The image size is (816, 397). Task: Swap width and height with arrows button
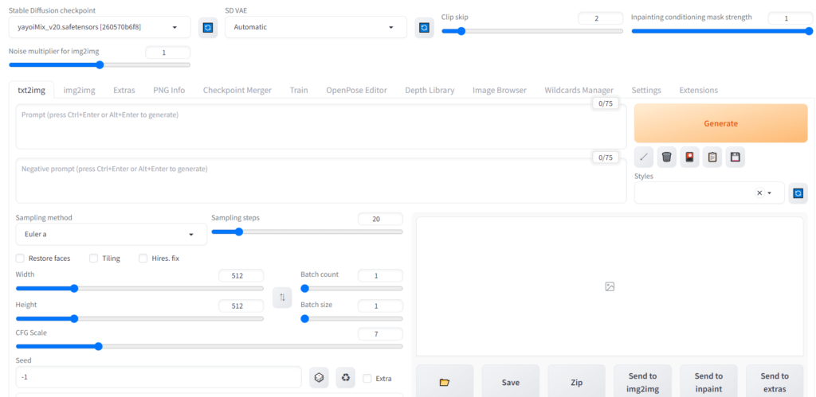point(282,298)
